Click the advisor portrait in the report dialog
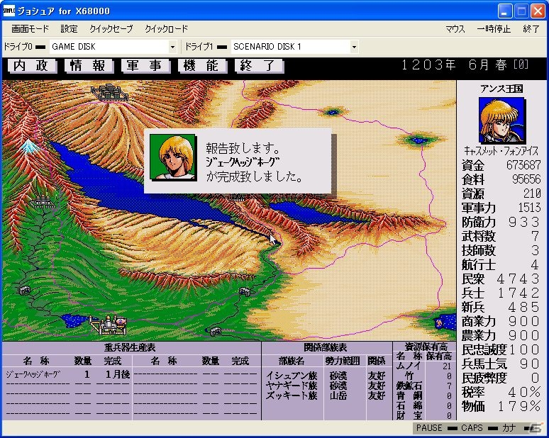This screenshot has width=549, height=438. tap(173, 157)
